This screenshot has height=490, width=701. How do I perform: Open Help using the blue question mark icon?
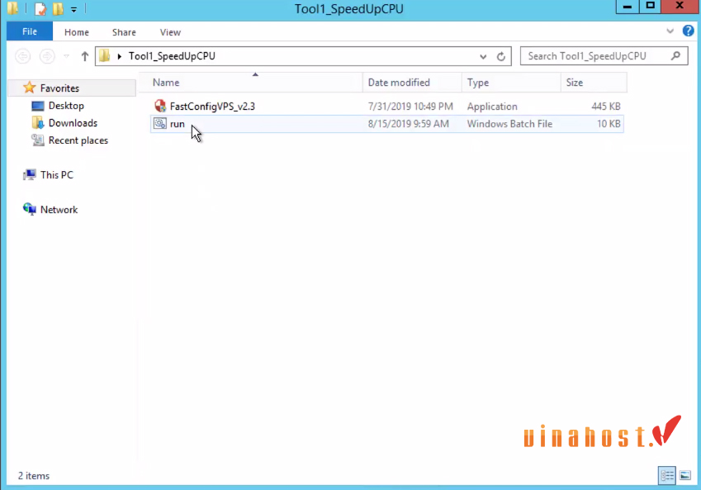coord(688,31)
